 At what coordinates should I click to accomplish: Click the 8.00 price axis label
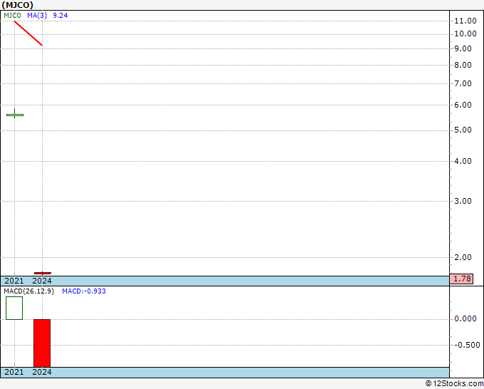coord(463,66)
